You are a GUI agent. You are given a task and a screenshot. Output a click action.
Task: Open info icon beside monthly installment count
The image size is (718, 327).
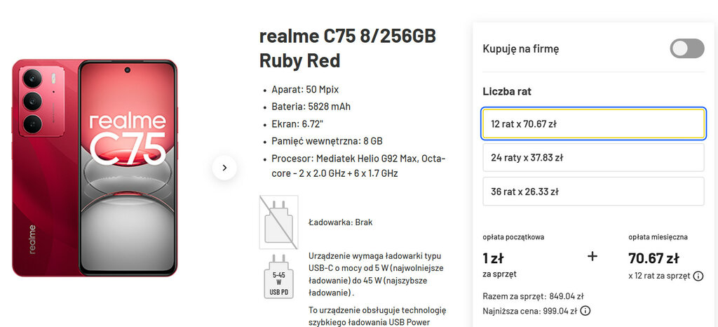pos(698,276)
